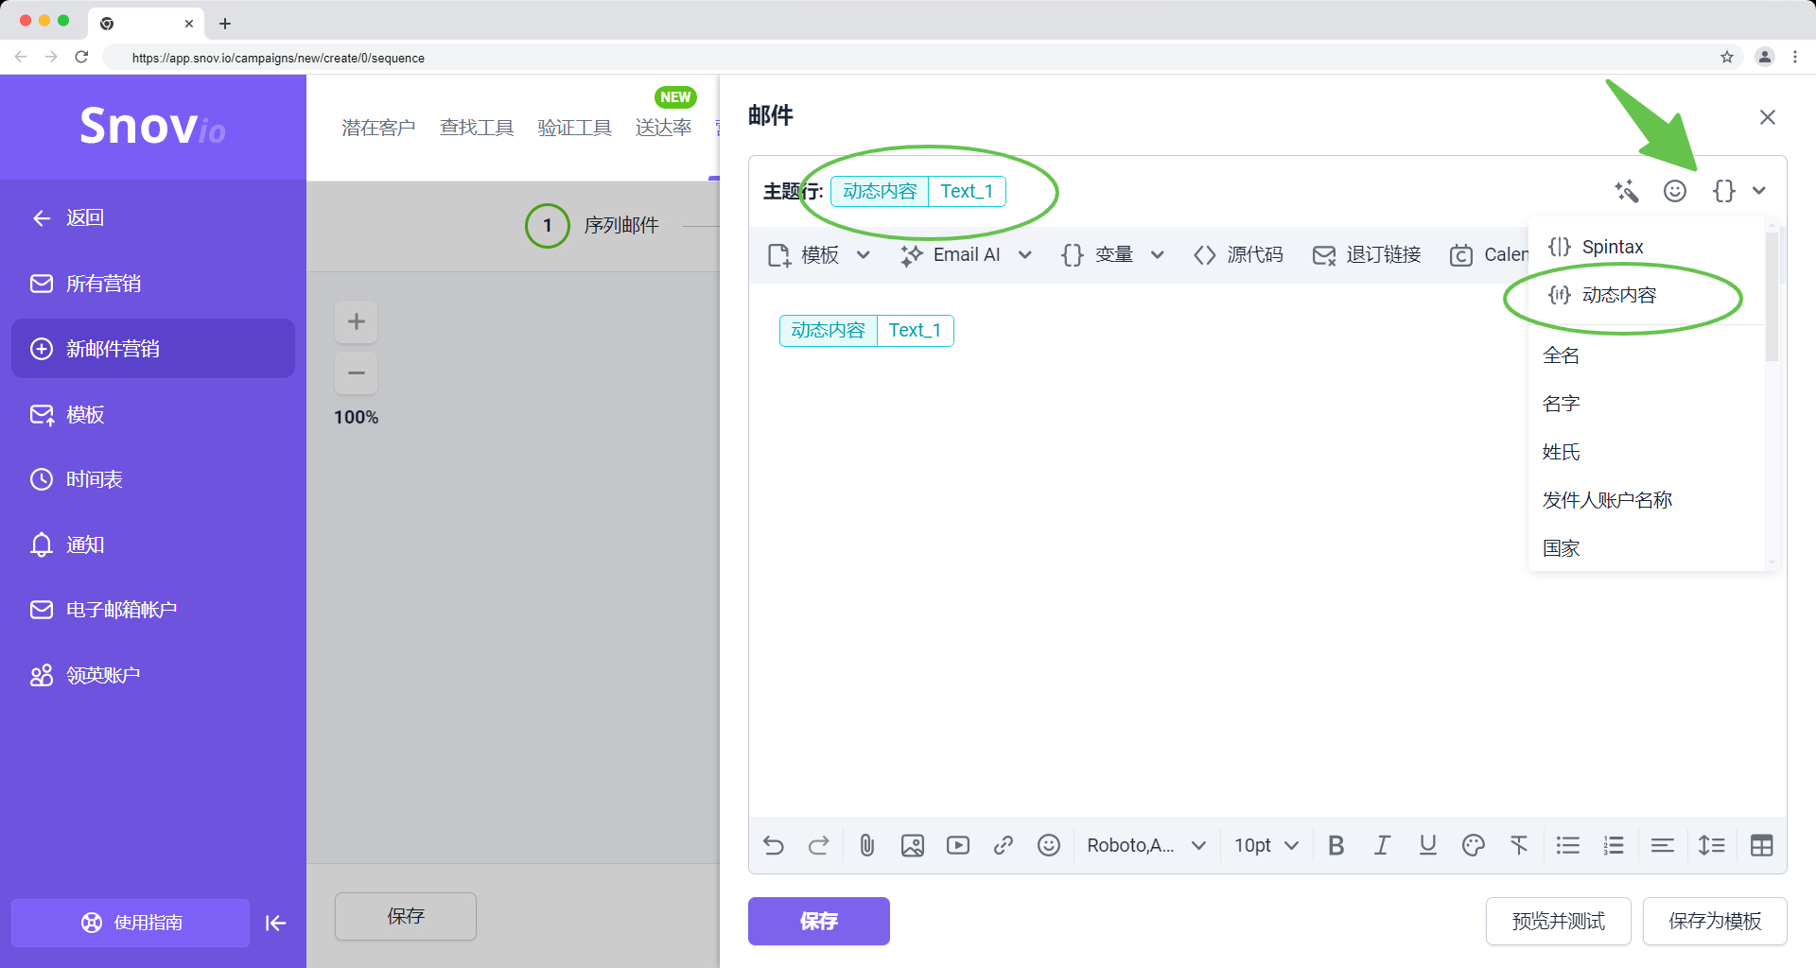Click the Text_1 dynamic tag in email body
Viewport: 1816px width, 968px height.
tap(915, 330)
